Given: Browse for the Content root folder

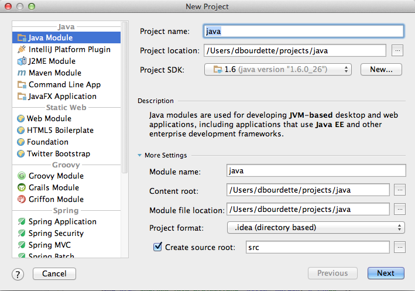Looking at the screenshot, I should click(400, 190).
